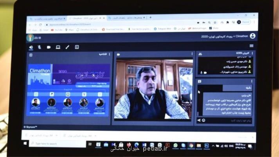279x157 pixels.
Task: Toggle the speaker audio icon in Skyroom toolbar
Action: point(31,47)
